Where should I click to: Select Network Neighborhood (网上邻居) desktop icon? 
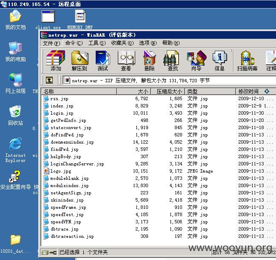15,84
